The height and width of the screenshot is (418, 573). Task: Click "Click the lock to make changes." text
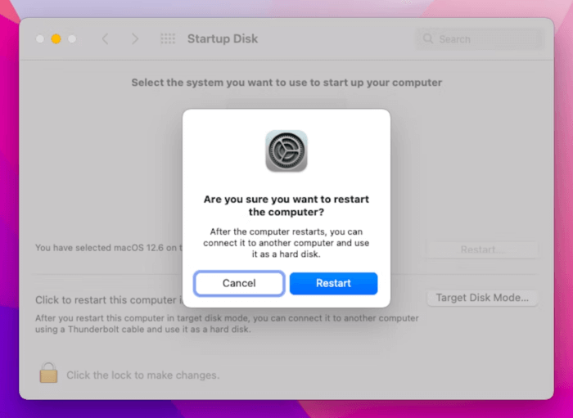143,375
